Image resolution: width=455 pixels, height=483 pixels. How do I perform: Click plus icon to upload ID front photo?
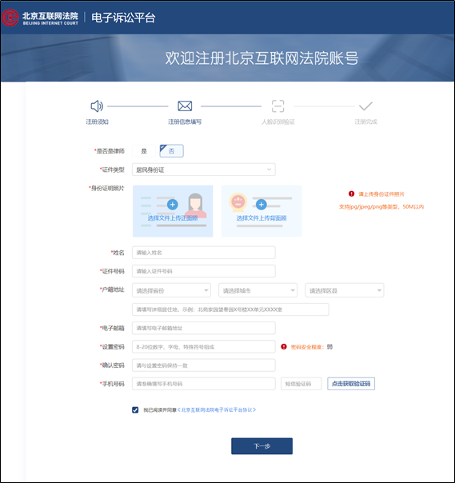(173, 205)
